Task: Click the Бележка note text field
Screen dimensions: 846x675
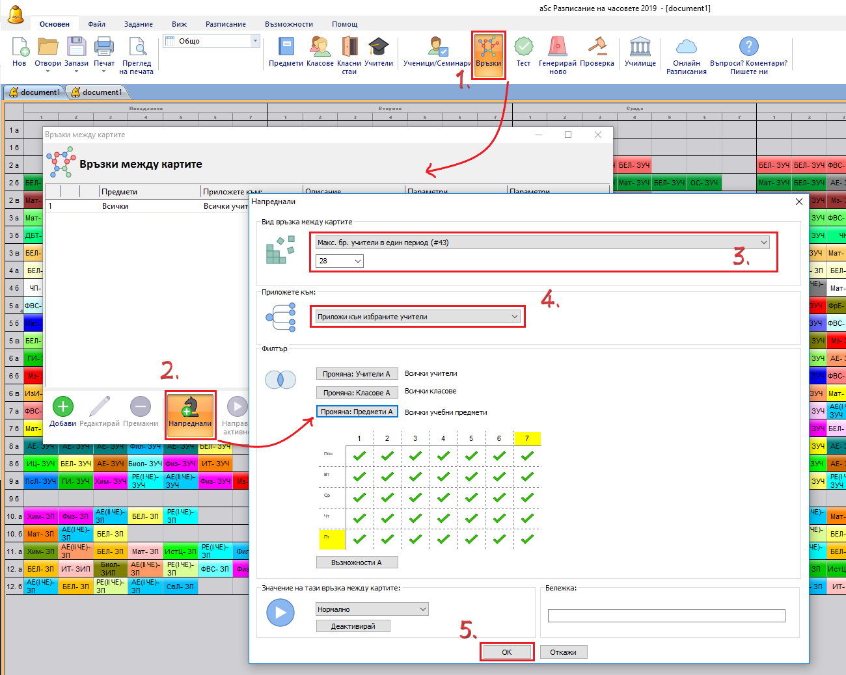Action: pos(666,616)
